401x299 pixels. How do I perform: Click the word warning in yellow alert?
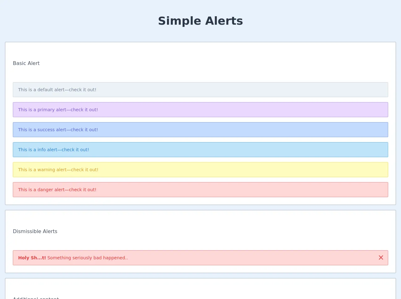point(46,170)
